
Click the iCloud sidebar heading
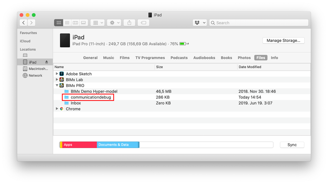[25, 41]
